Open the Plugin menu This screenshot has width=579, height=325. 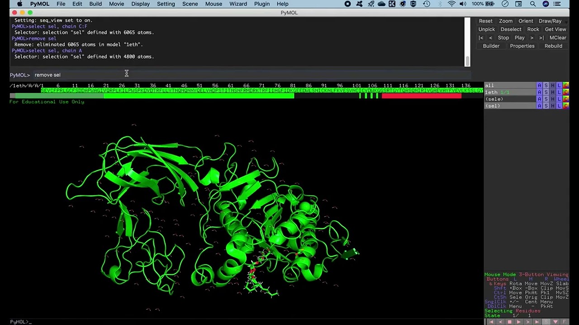pos(262,4)
